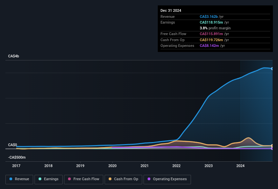Click the CA$0 y-axis label
The image size is (278, 189).
[13, 145]
